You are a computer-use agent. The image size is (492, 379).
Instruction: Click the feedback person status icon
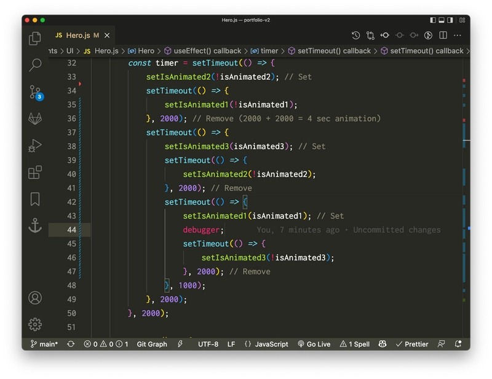441,344
